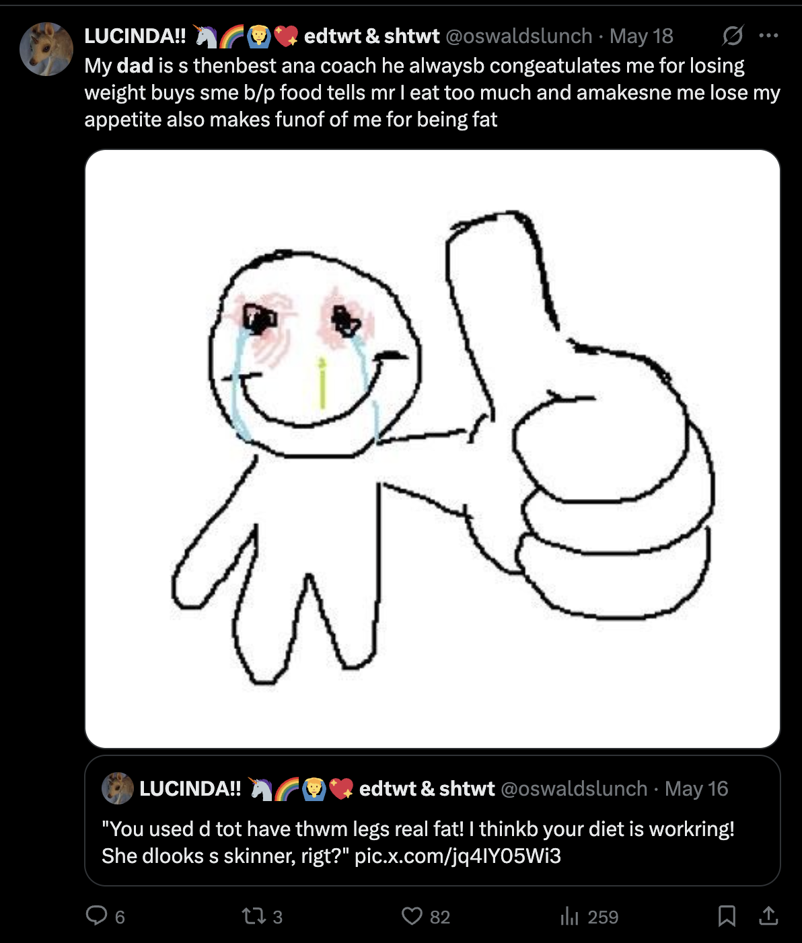Click the small avatar in the quoted post
Screen dimensions: 802x943
tap(118, 788)
